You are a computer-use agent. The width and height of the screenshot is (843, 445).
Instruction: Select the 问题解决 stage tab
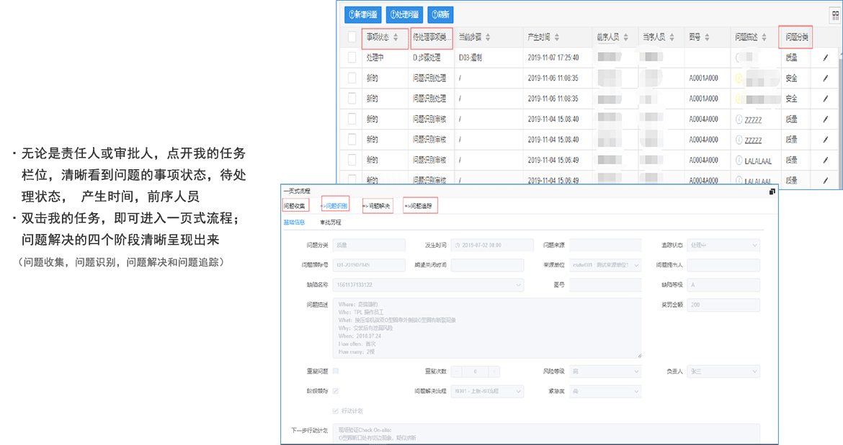pyautogui.click(x=378, y=205)
